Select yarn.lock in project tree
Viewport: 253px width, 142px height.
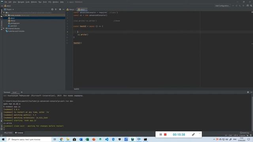point(13,26)
